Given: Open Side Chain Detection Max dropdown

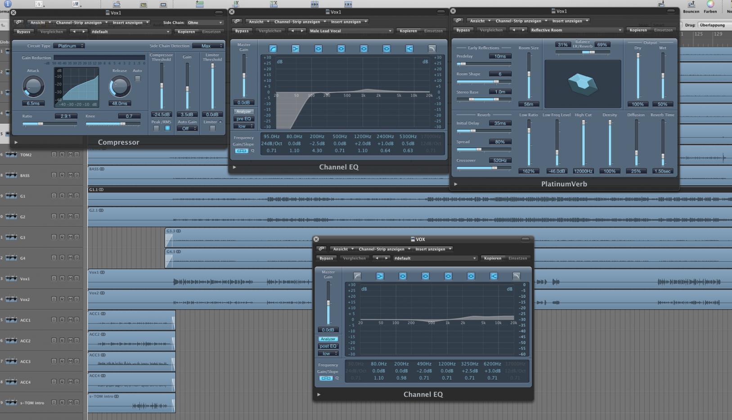Looking at the screenshot, I should pos(208,46).
